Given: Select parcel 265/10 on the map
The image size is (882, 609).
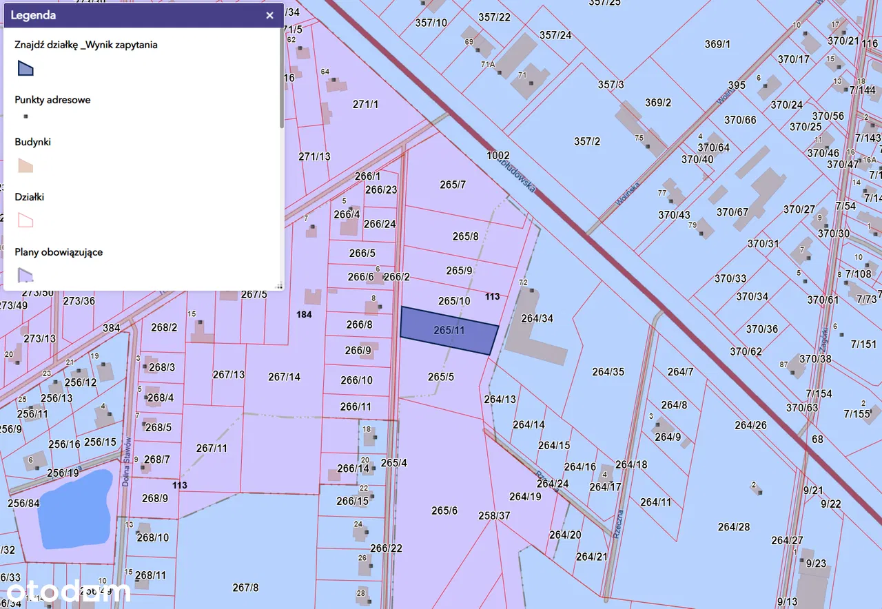Looking at the screenshot, I should pyautogui.click(x=454, y=301).
